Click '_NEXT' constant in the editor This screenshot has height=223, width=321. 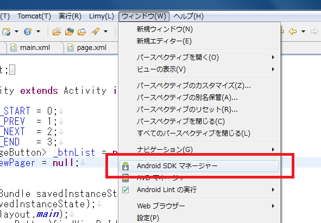(x=12, y=131)
